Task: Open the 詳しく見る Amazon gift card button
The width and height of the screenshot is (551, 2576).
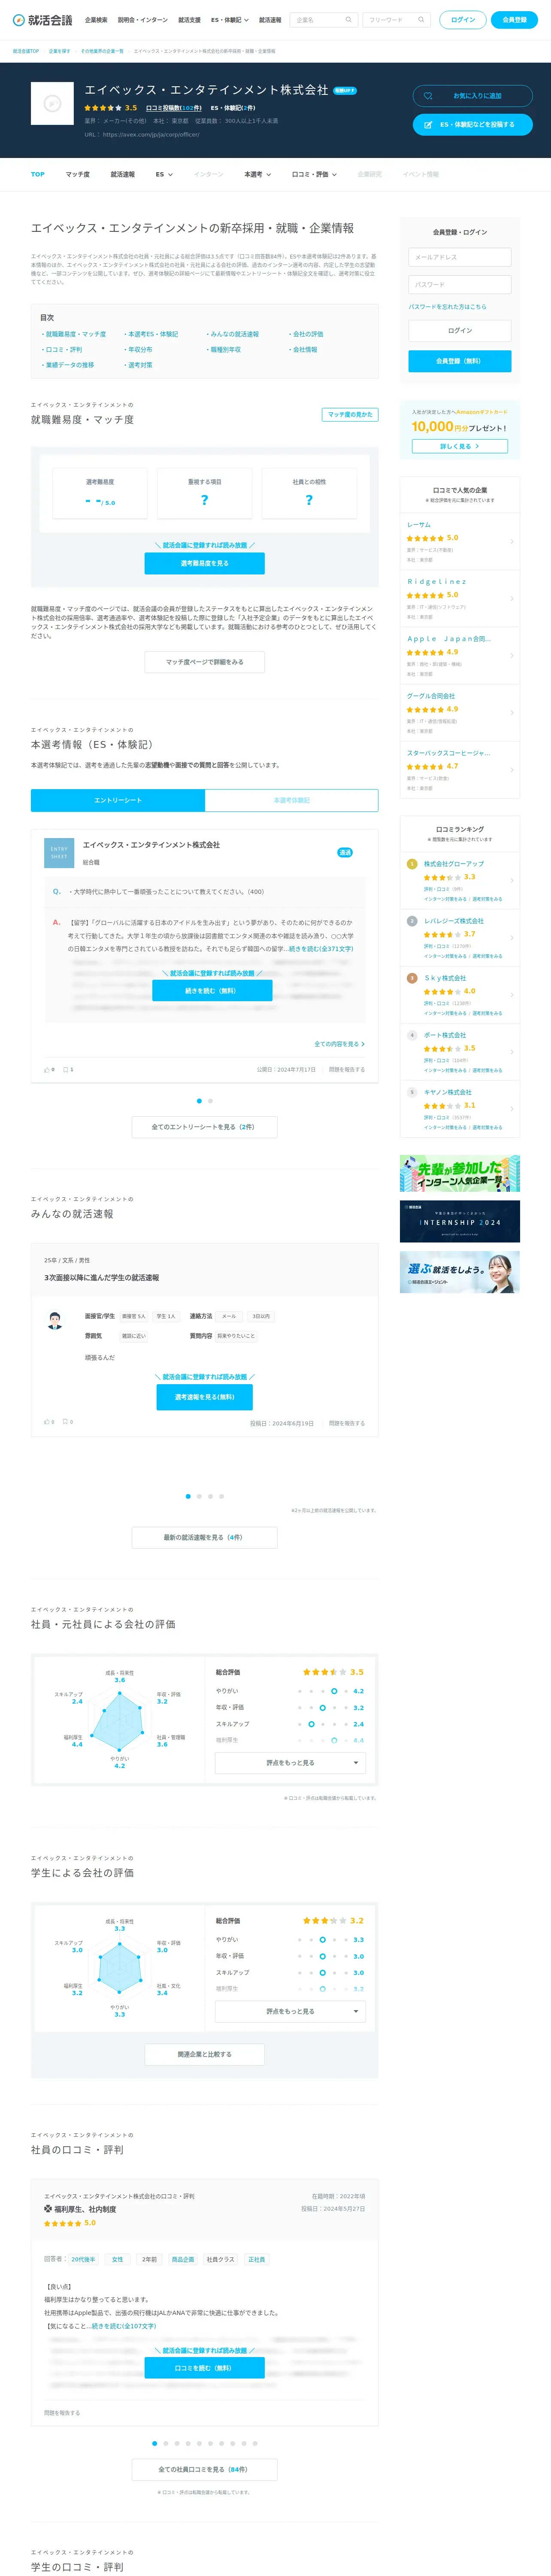Action: [x=460, y=446]
